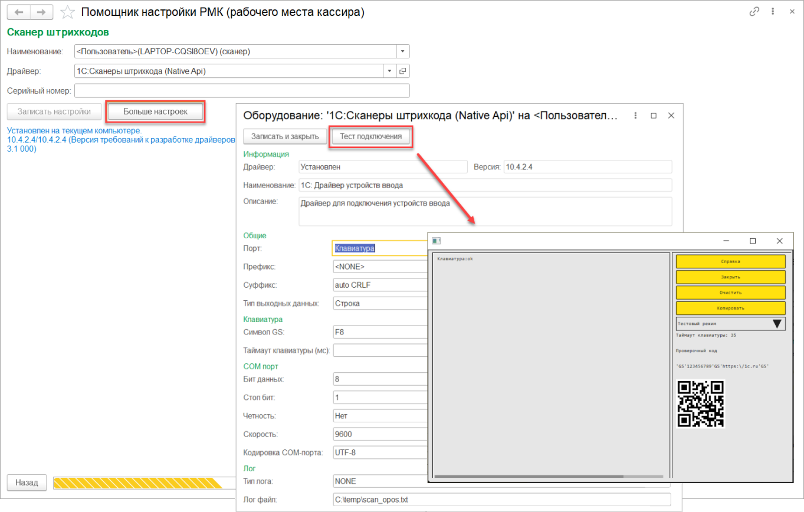This screenshot has height=512, width=804.
Task: Click the dialog Наименование field 1С: Драйвер устройств ввода
Action: [485, 185]
